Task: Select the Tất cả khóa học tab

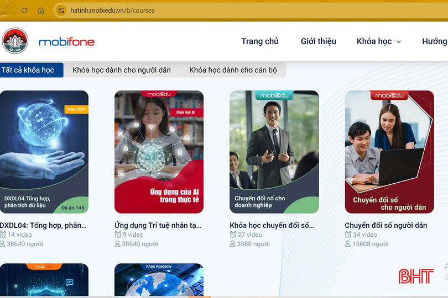Action: click(29, 70)
